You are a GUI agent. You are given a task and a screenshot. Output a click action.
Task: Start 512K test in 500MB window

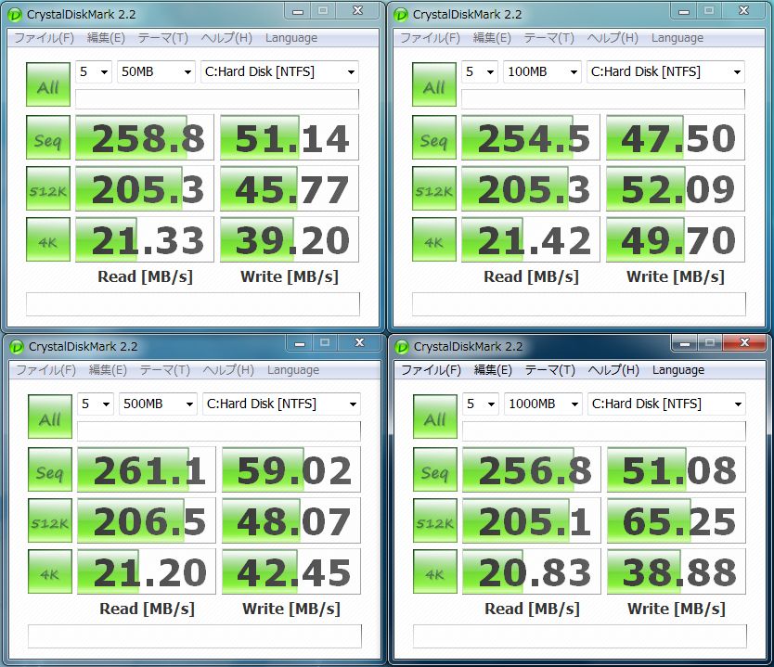tap(50, 520)
